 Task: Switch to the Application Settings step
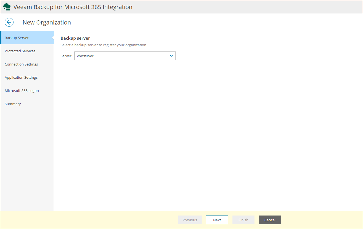[x=27, y=77]
